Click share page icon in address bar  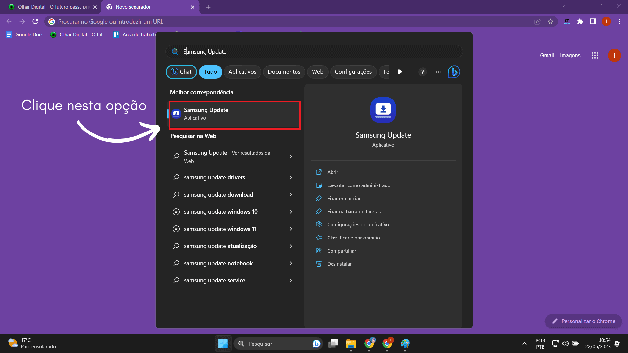click(537, 21)
